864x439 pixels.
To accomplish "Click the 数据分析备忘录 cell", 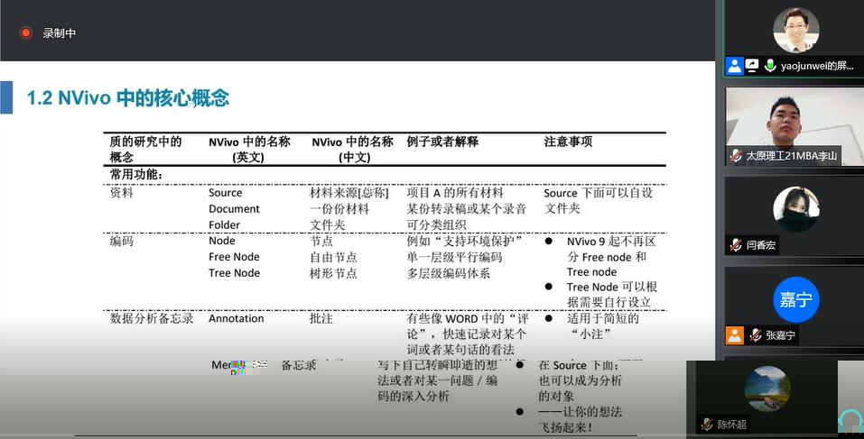I will (152, 318).
